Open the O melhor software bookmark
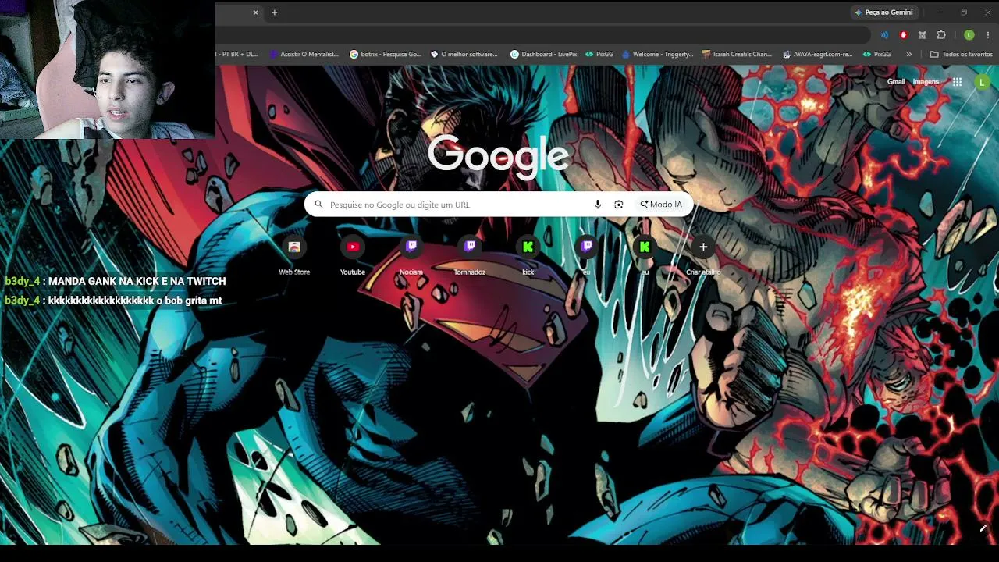Screen dimensions: 999x562 (464, 55)
